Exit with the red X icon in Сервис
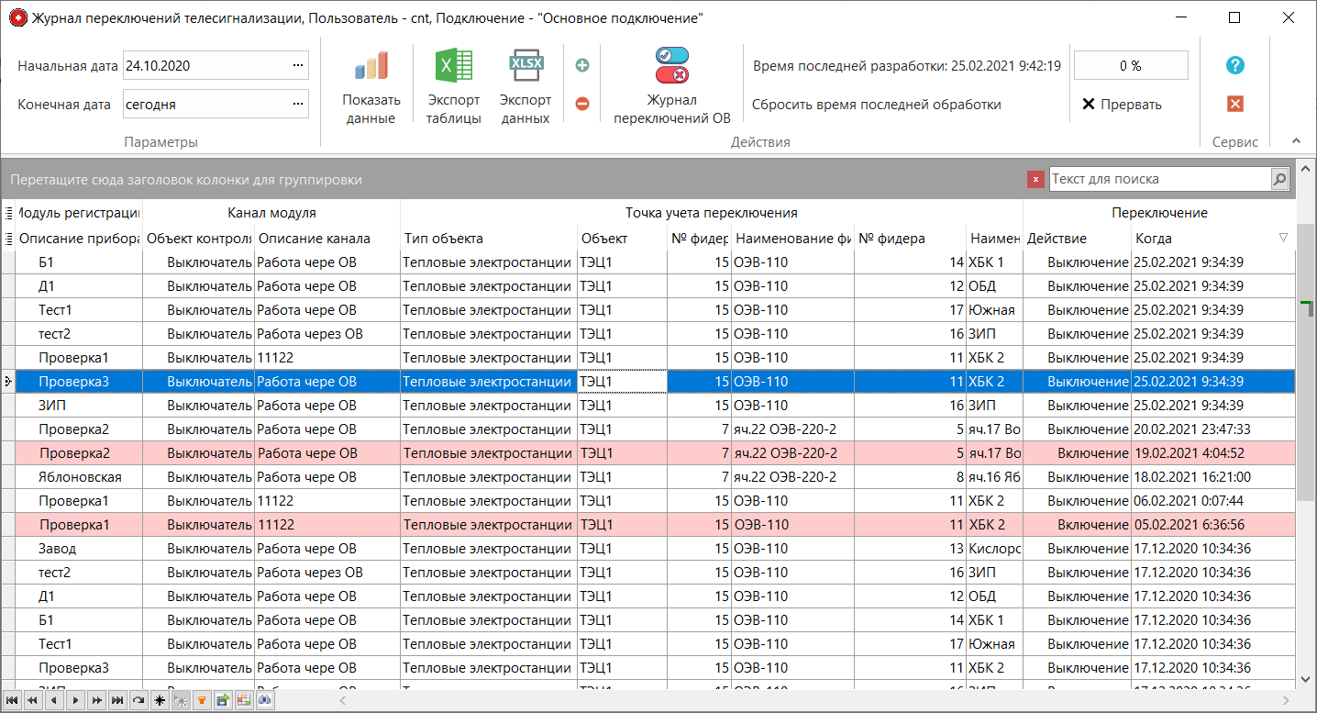Image resolution: width=1317 pixels, height=713 pixels. [1235, 104]
